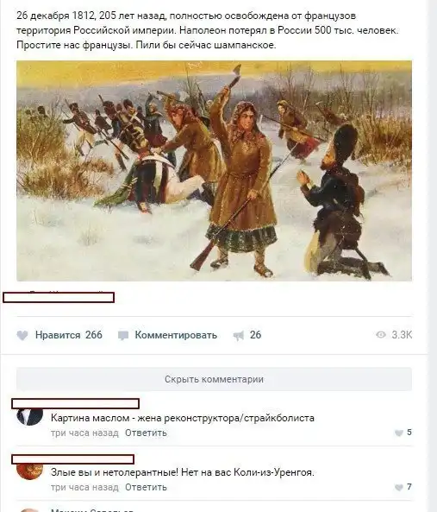Collapse comments via Скрыть комментарии
Screen dimensions: 437x512
(214, 379)
